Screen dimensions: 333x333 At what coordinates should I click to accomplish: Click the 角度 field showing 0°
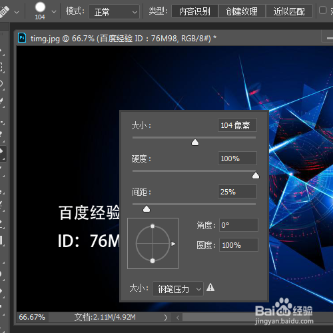[x=238, y=225]
